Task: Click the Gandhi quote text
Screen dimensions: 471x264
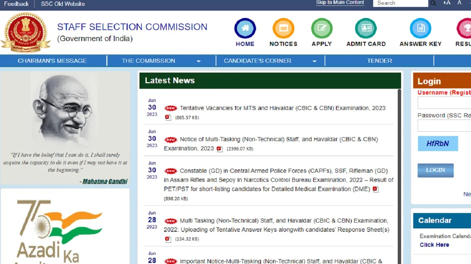Action: pyautogui.click(x=65, y=162)
